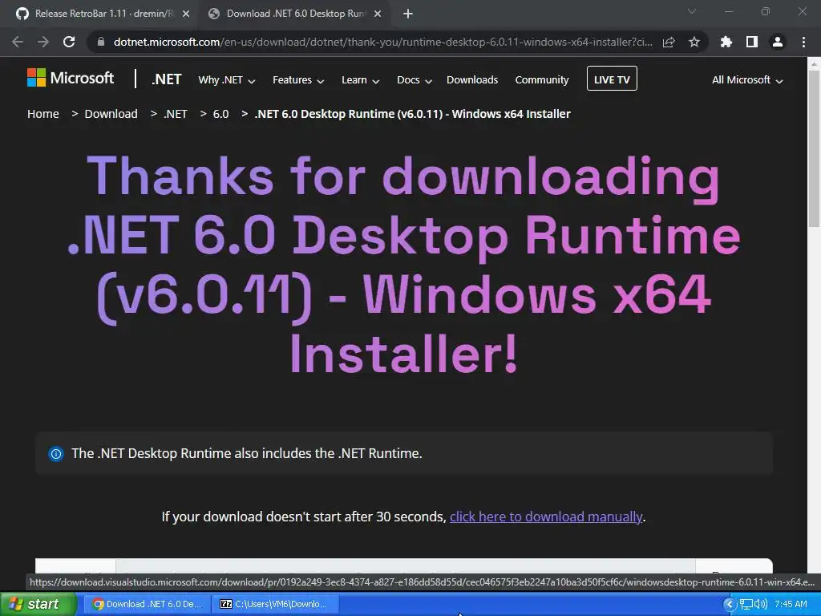Expand the All Microsoft dropdown

pyautogui.click(x=747, y=80)
